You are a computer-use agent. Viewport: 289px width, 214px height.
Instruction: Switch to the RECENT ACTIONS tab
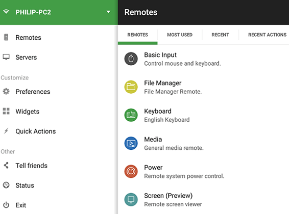coord(267,35)
